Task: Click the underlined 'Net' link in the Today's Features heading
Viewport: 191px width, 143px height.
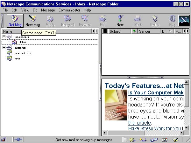Action: 179,86
